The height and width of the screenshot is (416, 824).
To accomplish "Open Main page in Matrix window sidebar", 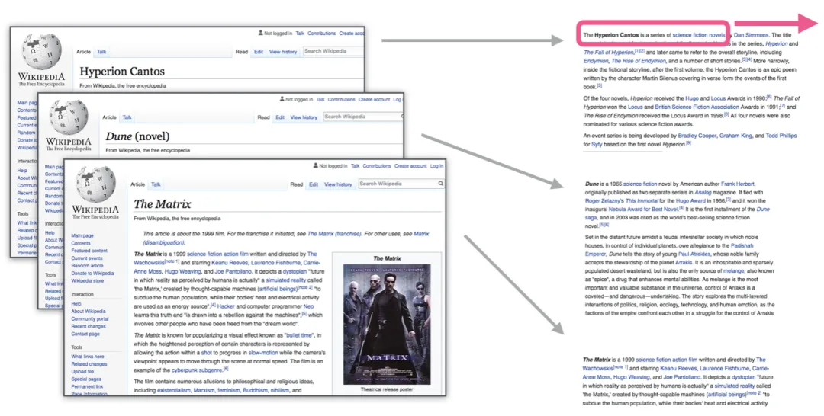I will (x=82, y=235).
